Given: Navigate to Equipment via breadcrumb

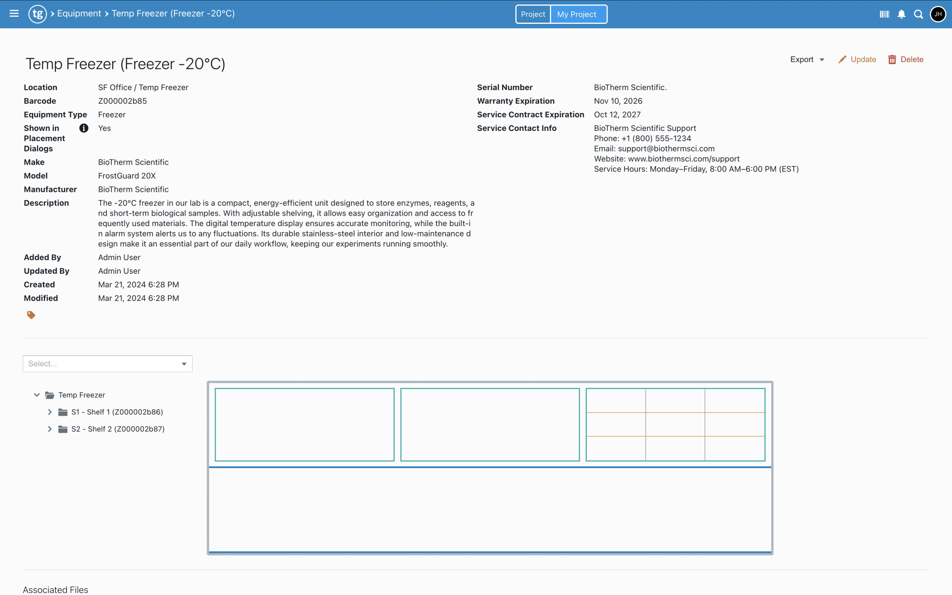Looking at the screenshot, I should coord(79,13).
